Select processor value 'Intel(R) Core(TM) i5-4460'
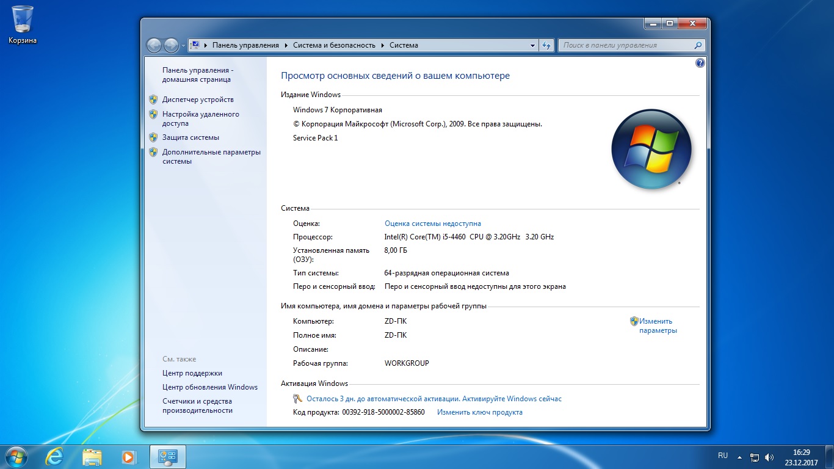Screen dimensions: 834x469 tap(426, 237)
